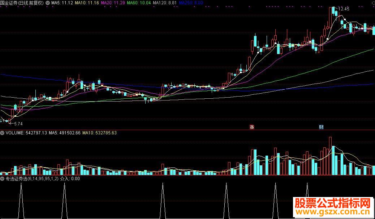Open the VOLUME panel dropdown arrow

coord(3,133)
